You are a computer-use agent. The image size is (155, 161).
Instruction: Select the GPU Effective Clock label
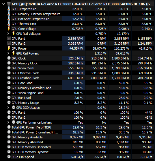click(25, 73)
